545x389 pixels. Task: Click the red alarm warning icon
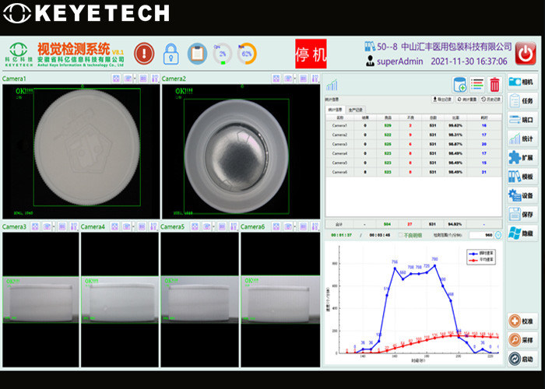[x=144, y=54]
